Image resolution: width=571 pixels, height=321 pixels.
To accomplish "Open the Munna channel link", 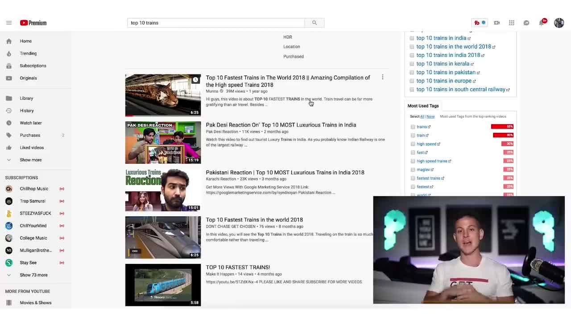I will (212, 91).
